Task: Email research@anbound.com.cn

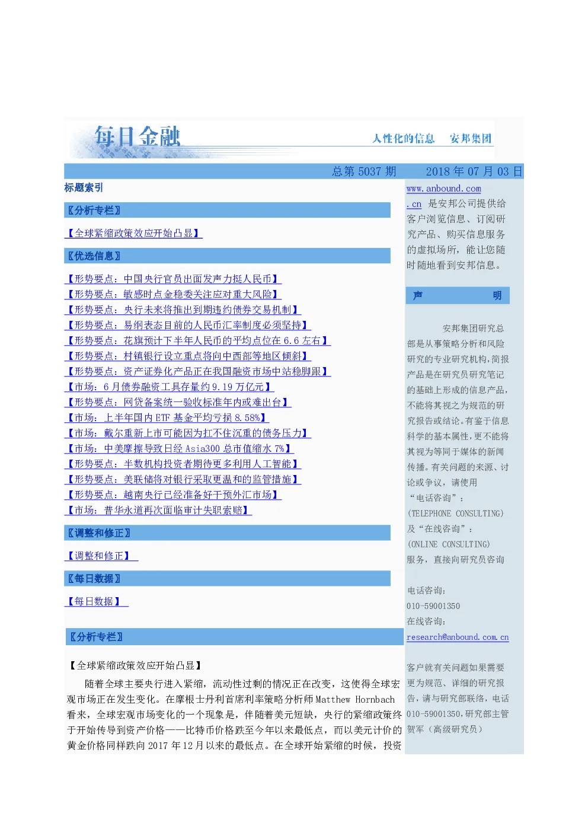Action: click(457, 637)
